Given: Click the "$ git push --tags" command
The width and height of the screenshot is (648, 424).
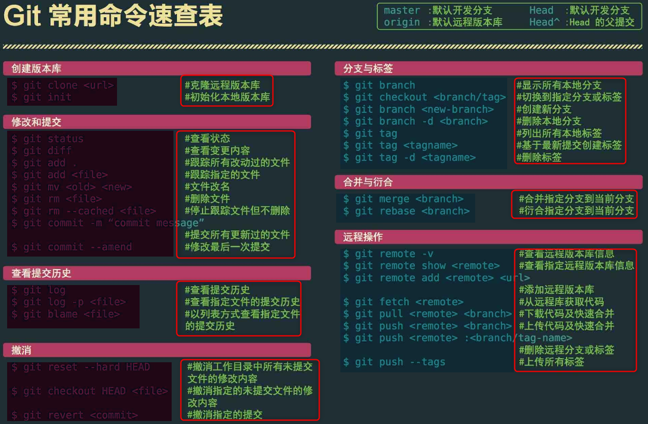Looking at the screenshot, I should 394,362.
